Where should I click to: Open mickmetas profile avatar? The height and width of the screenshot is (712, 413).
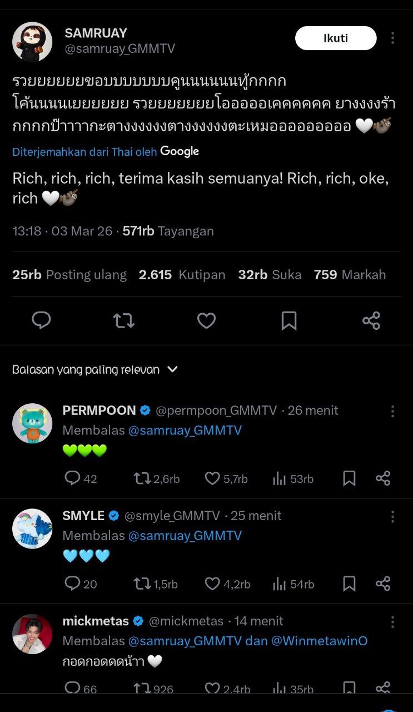click(32, 634)
